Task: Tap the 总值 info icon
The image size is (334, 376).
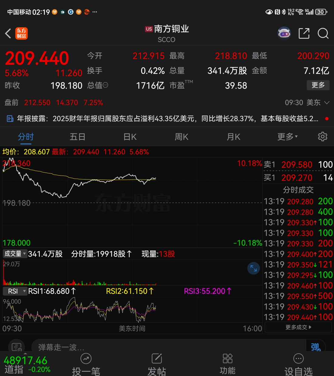Action: click(105, 86)
